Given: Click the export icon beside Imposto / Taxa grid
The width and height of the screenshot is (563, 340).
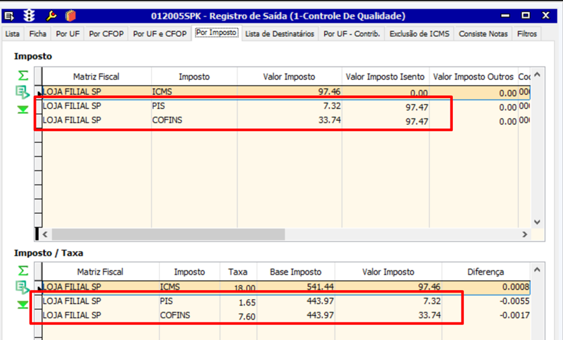Looking at the screenshot, I should tap(23, 287).
